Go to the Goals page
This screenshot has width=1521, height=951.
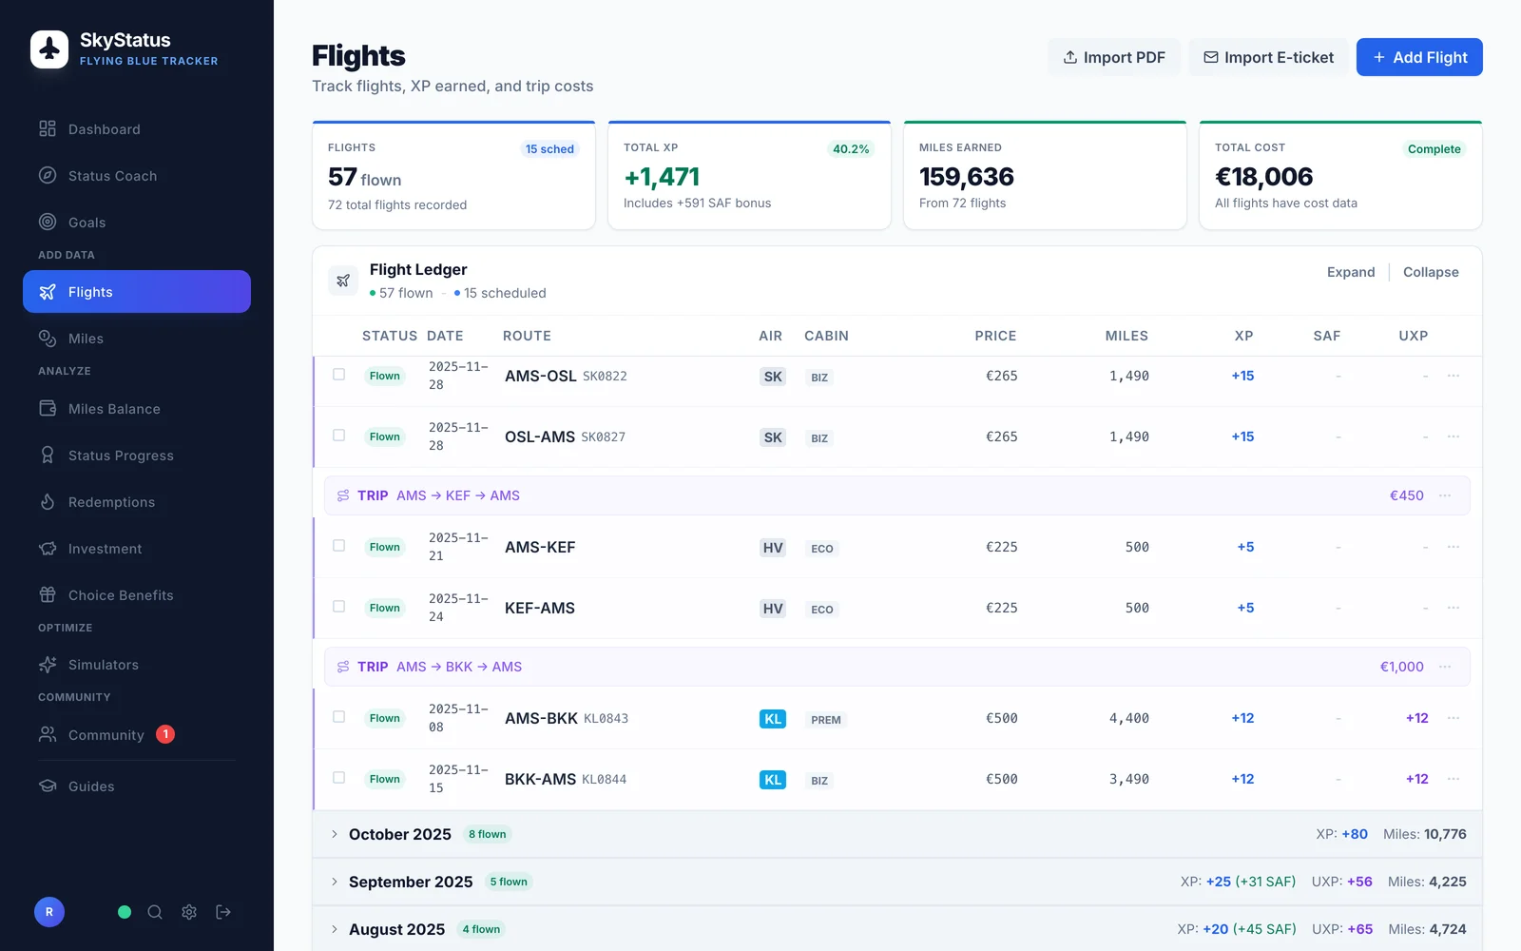pos(137,223)
